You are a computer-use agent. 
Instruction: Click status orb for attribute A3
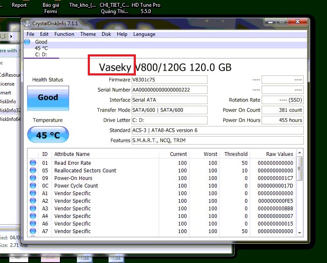pyautogui.click(x=33, y=208)
